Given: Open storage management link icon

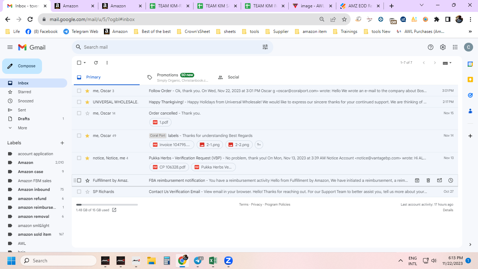Looking at the screenshot, I should pos(114,210).
